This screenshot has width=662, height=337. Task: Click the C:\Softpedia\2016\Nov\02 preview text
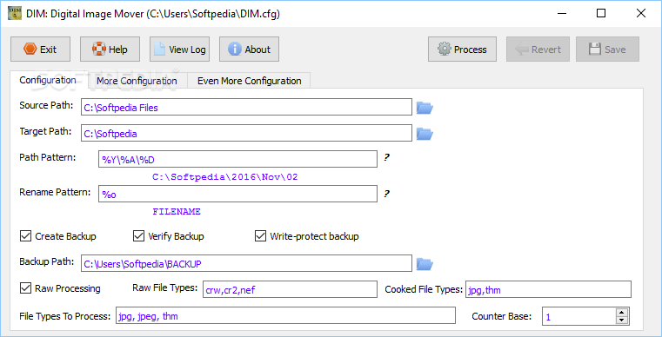pyautogui.click(x=225, y=177)
